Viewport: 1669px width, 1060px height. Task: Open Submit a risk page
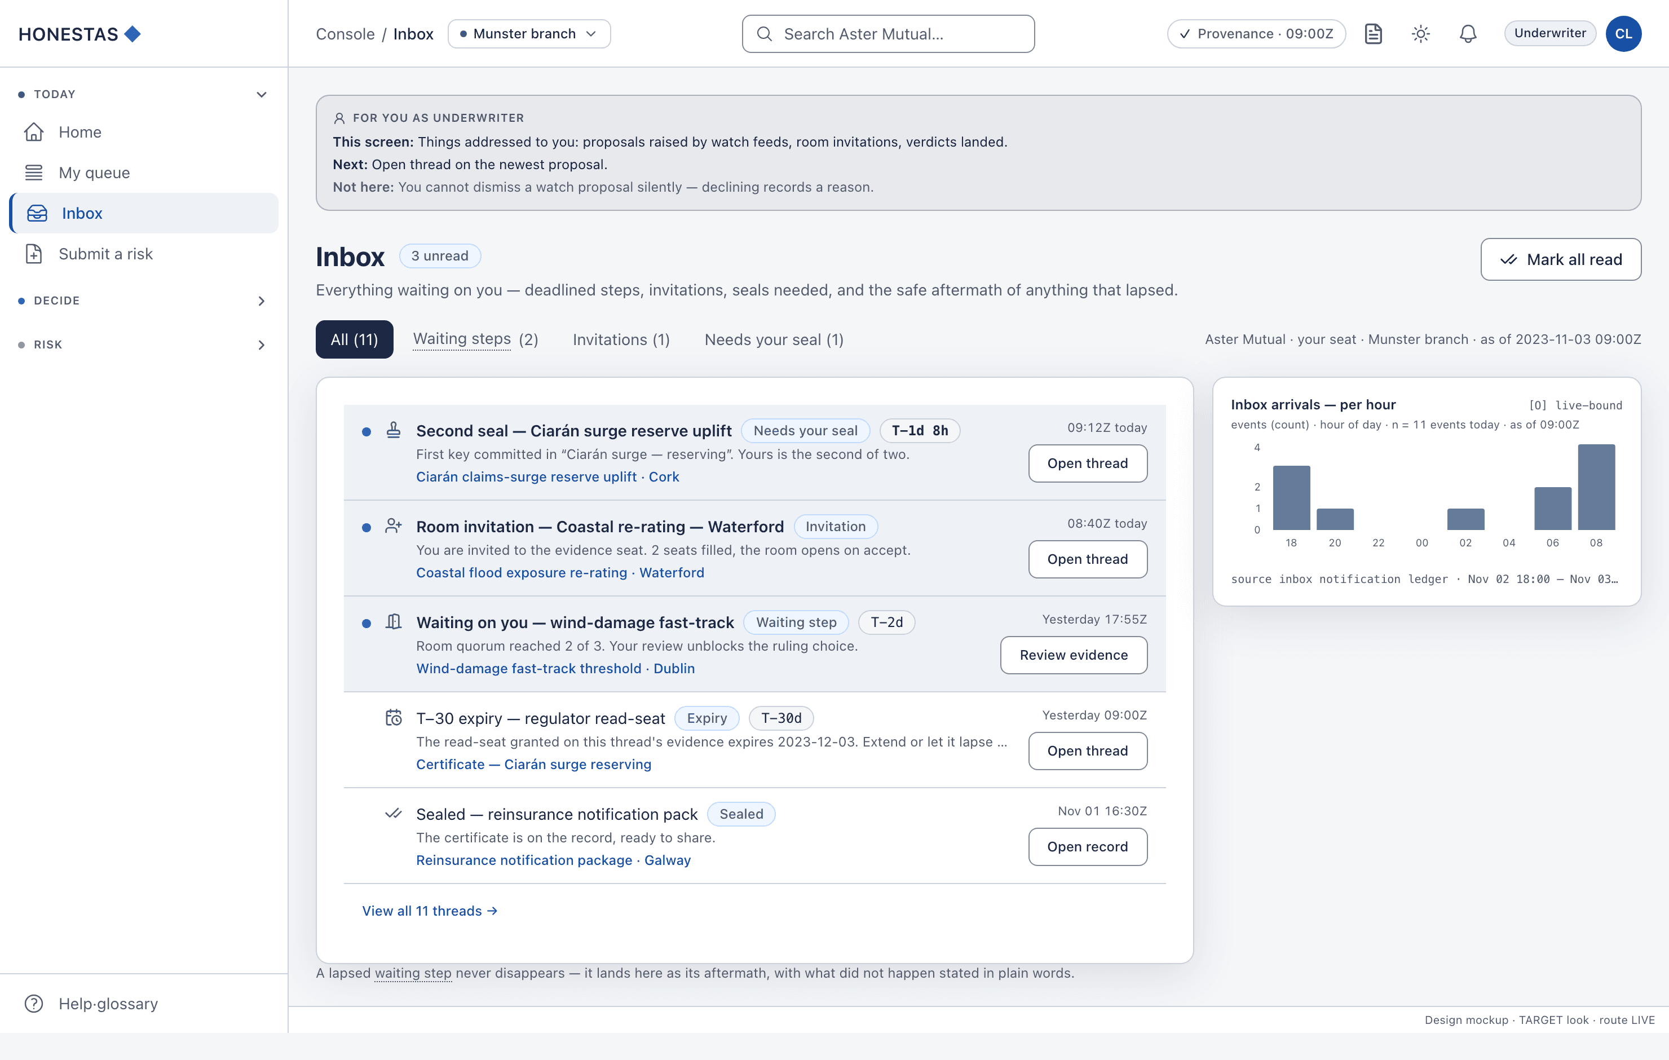143,254
